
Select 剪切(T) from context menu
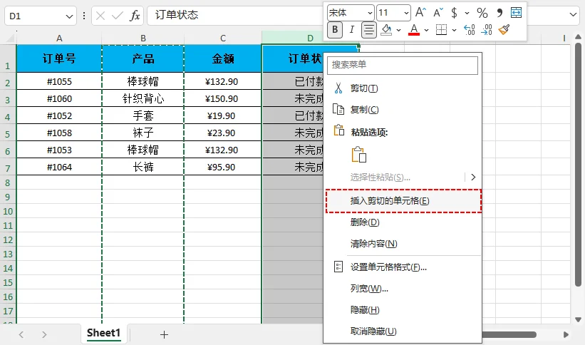click(403, 88)
